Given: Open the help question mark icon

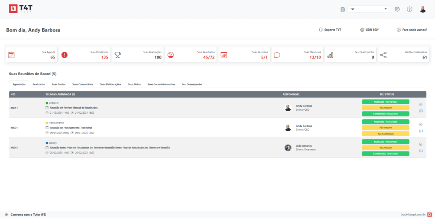Looking at the screenshot, I should tap(410, 9).
